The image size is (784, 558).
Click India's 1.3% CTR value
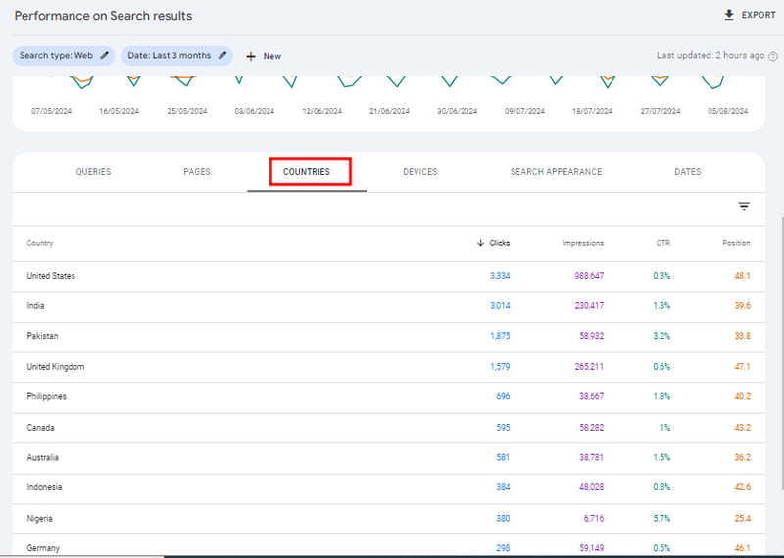point(661,305)
